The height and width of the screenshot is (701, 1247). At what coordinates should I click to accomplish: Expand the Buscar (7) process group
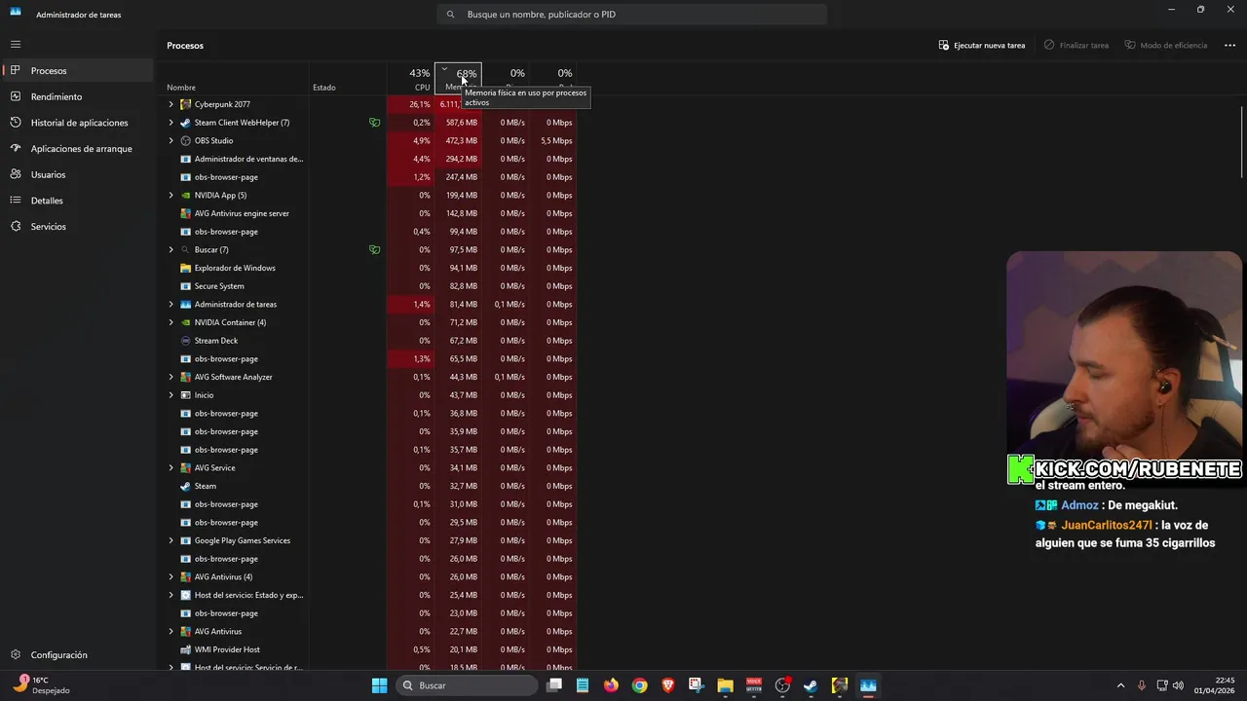[171, 249]
